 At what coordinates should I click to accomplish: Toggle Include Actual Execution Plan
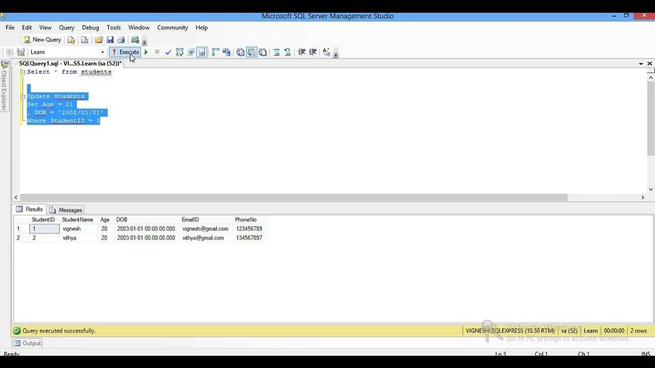(x=215, y=52)
